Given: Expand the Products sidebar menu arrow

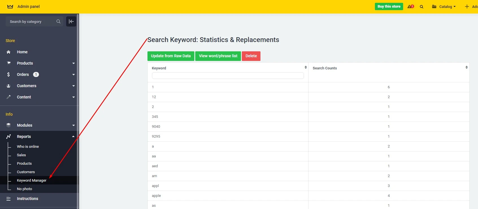Looking at the screenshot, I should tap(73, 63).
